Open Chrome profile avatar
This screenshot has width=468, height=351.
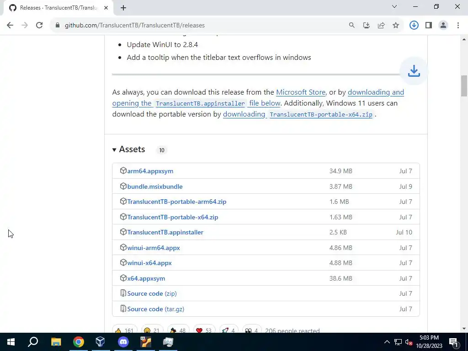coord(443,26)
